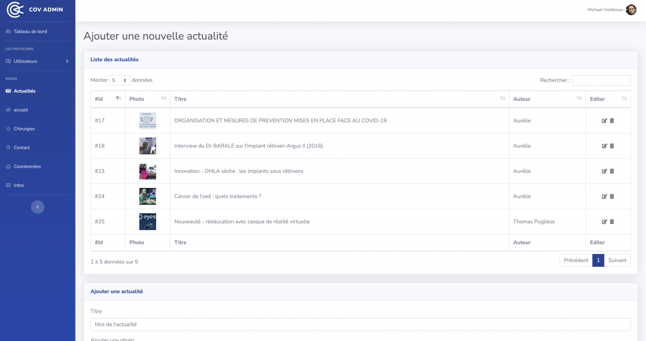The height and width of the screenshot is (341, 646).
Task: Collapse the sidebar with the round arrow
Action: 38,207
